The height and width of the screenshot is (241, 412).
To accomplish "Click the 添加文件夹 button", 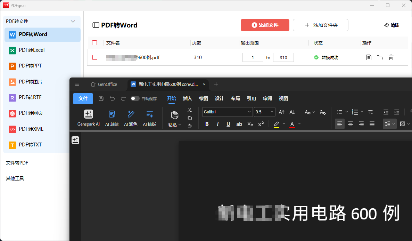I will pos(321,25).
